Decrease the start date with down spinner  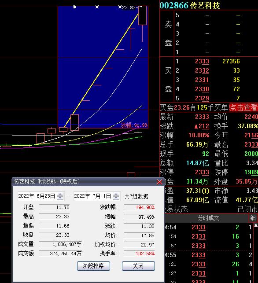pyautogui.click(x=60, y=198)
